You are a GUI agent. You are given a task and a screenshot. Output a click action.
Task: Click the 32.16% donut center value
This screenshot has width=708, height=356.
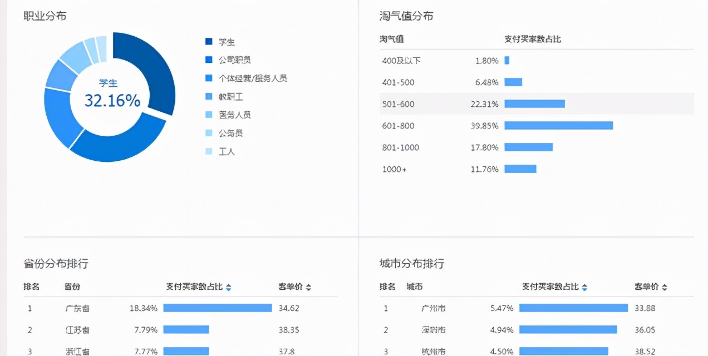(x=112, y=101)
